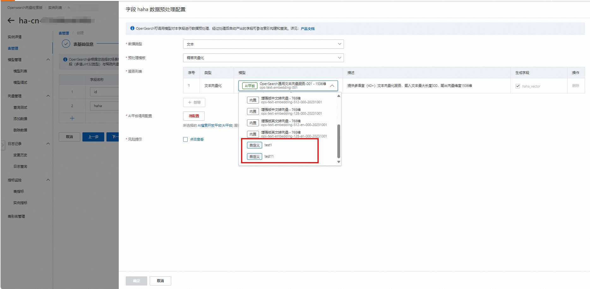Image resolution: width=590 pixels, height=289 pixels.
Task: Open 查询测试 in the sidebar
Action: 20,107
